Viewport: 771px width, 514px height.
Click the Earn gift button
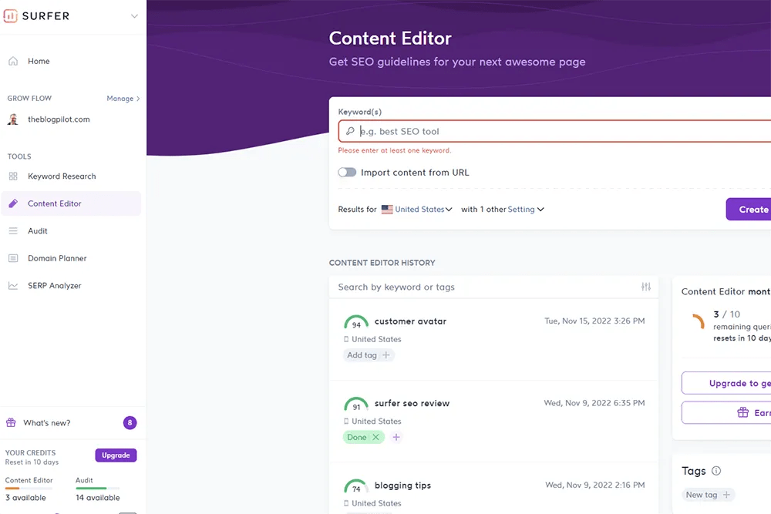click(726, 413)
